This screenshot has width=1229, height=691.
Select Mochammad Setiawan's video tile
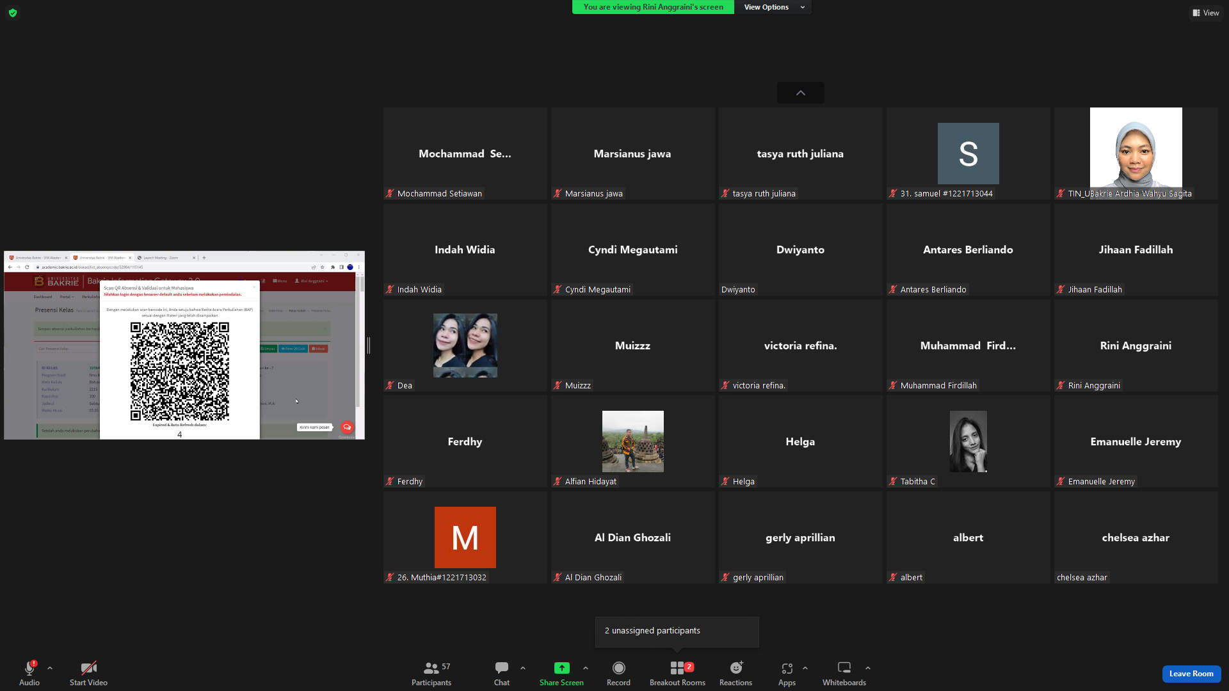tap(465, 154)
